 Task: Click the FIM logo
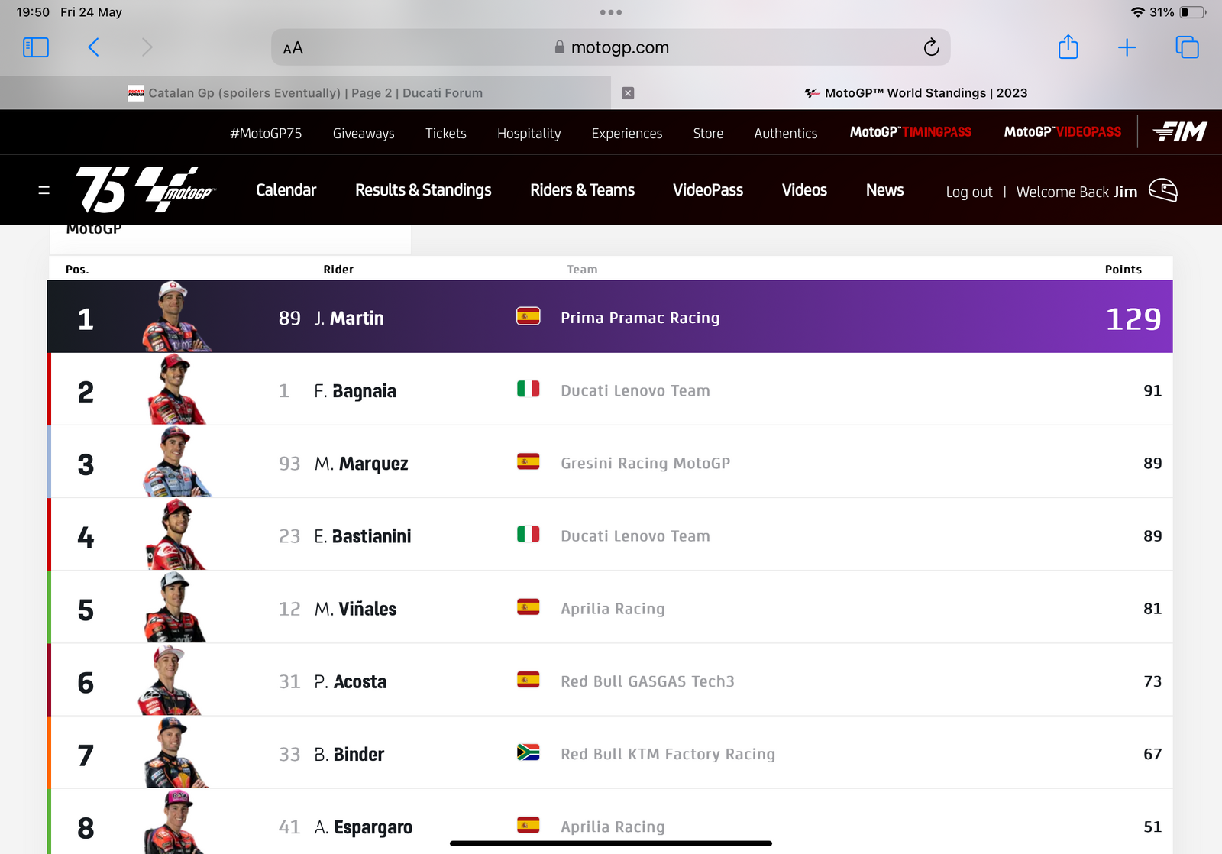1180,132
